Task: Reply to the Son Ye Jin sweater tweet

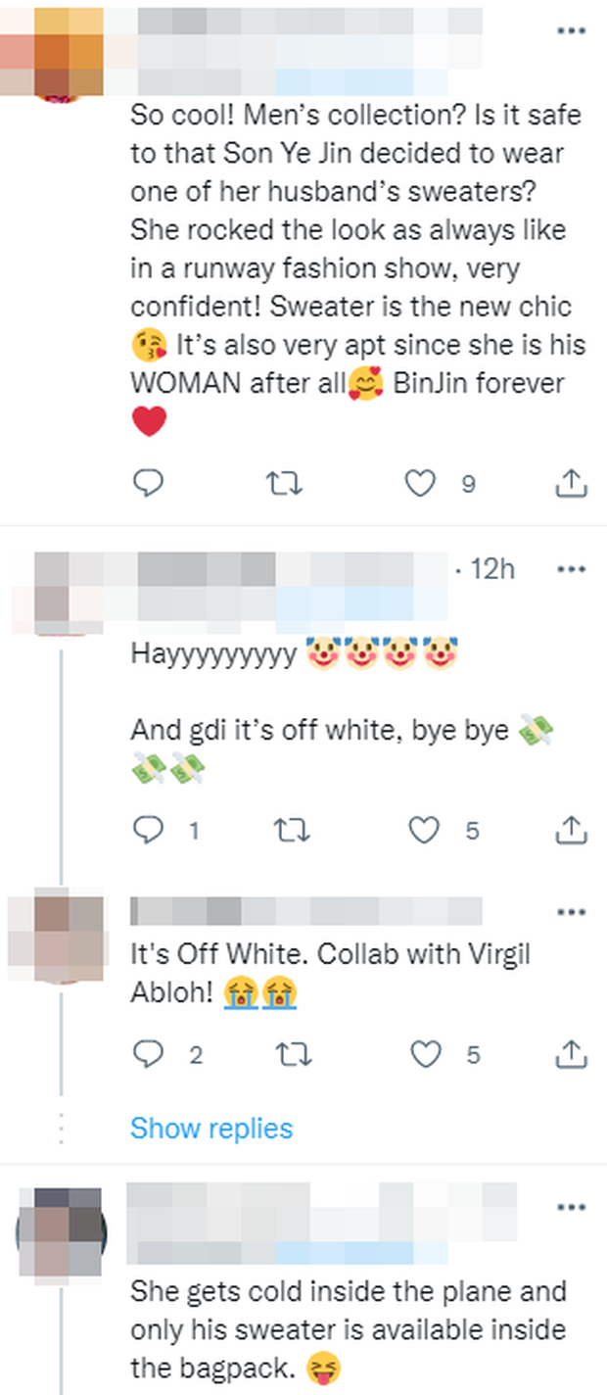Action: (146, 482)
